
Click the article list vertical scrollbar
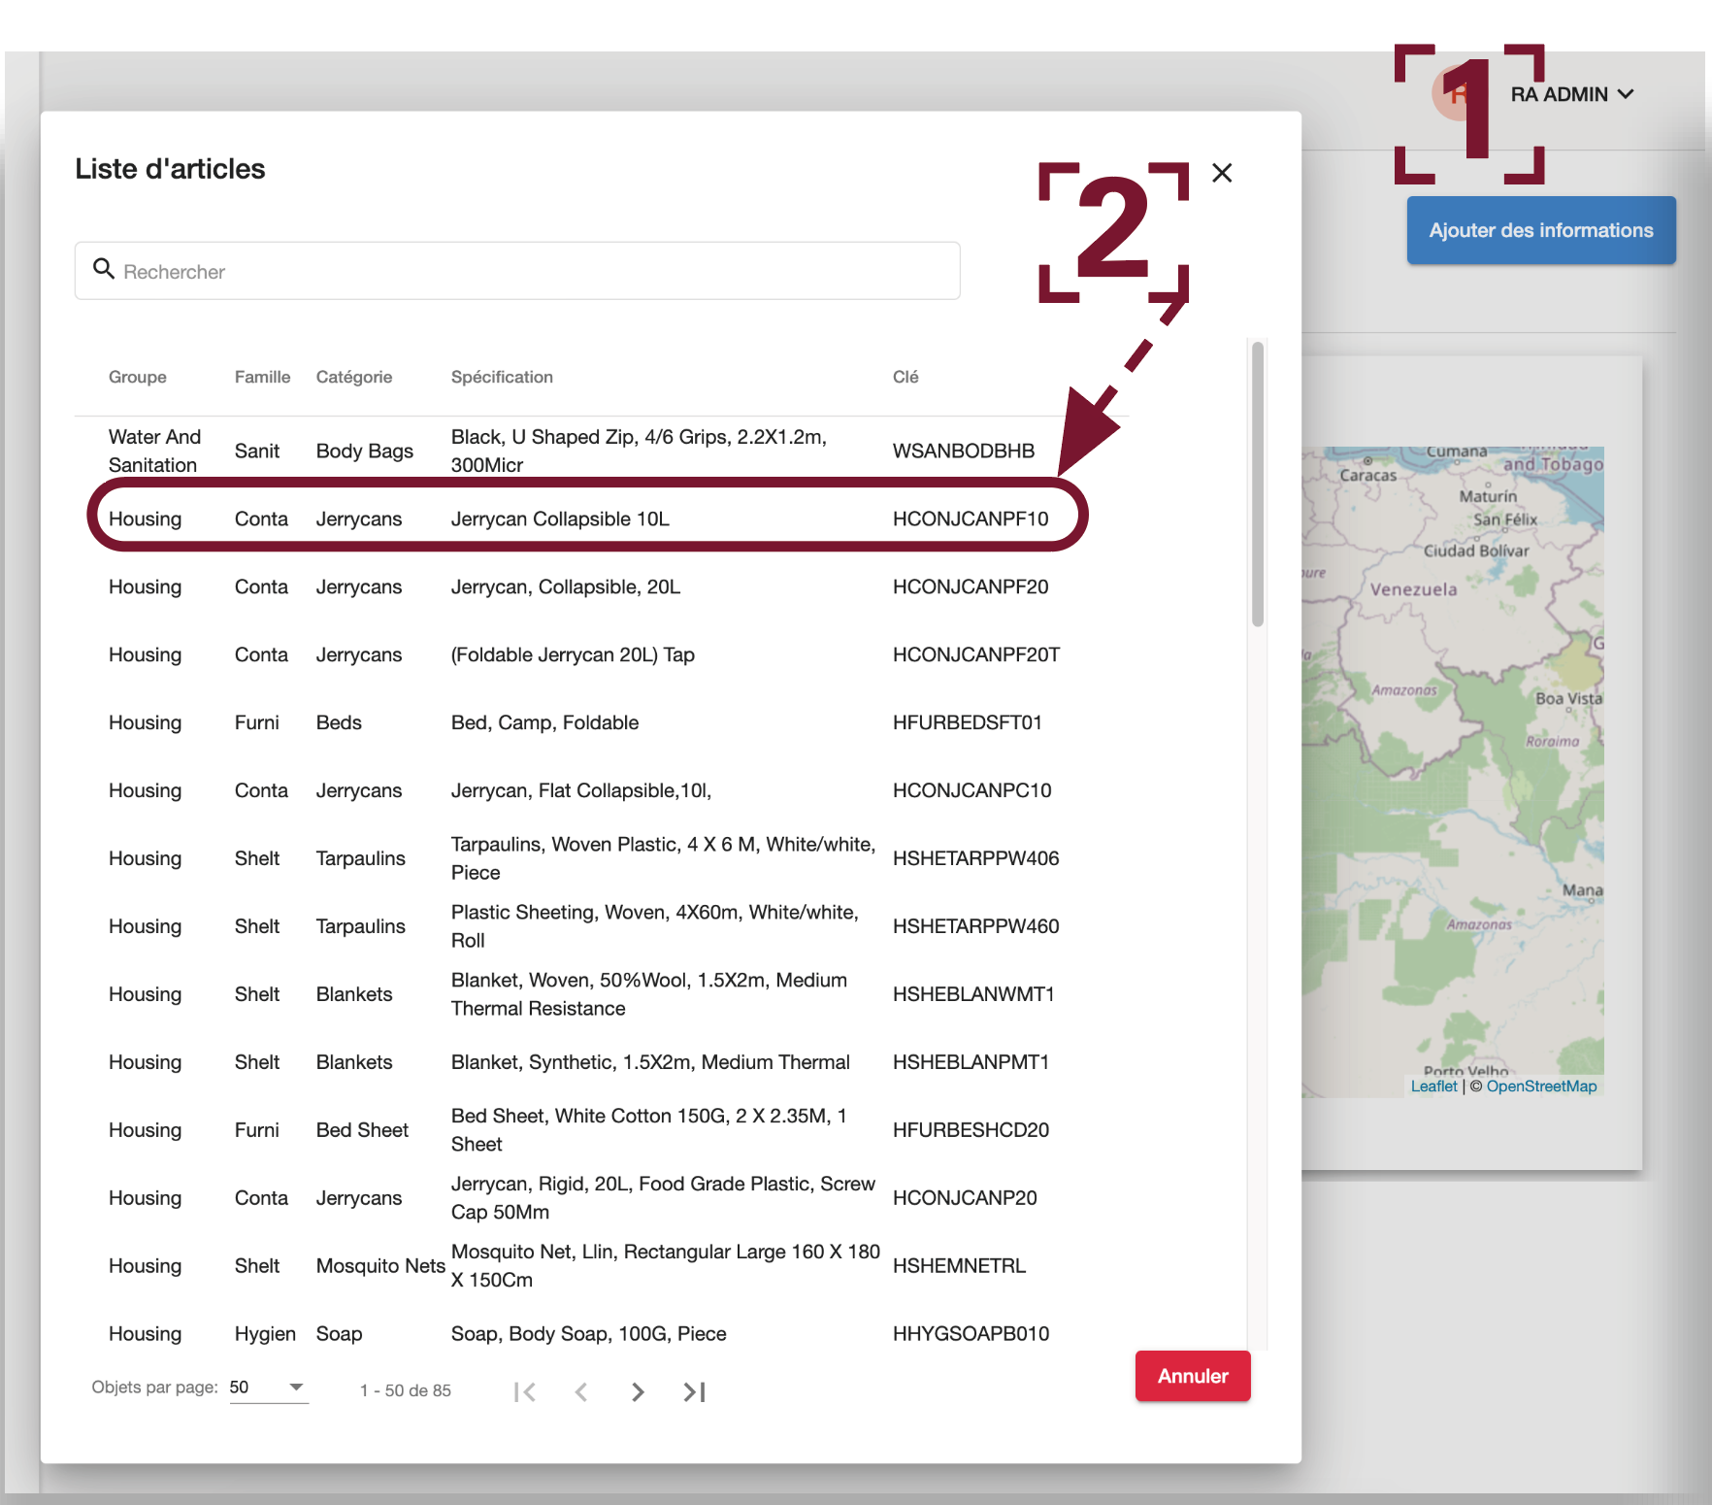(x=1258, y=485)
